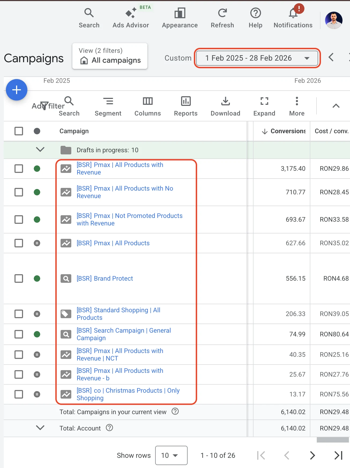The height and width of the screenshot is (468, 350).
Task: Select Standard Shopping All Products checkbox
Action: [19, 314]
